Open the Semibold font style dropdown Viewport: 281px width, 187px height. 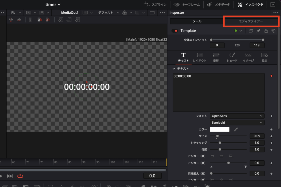click(x=237, y=123)
